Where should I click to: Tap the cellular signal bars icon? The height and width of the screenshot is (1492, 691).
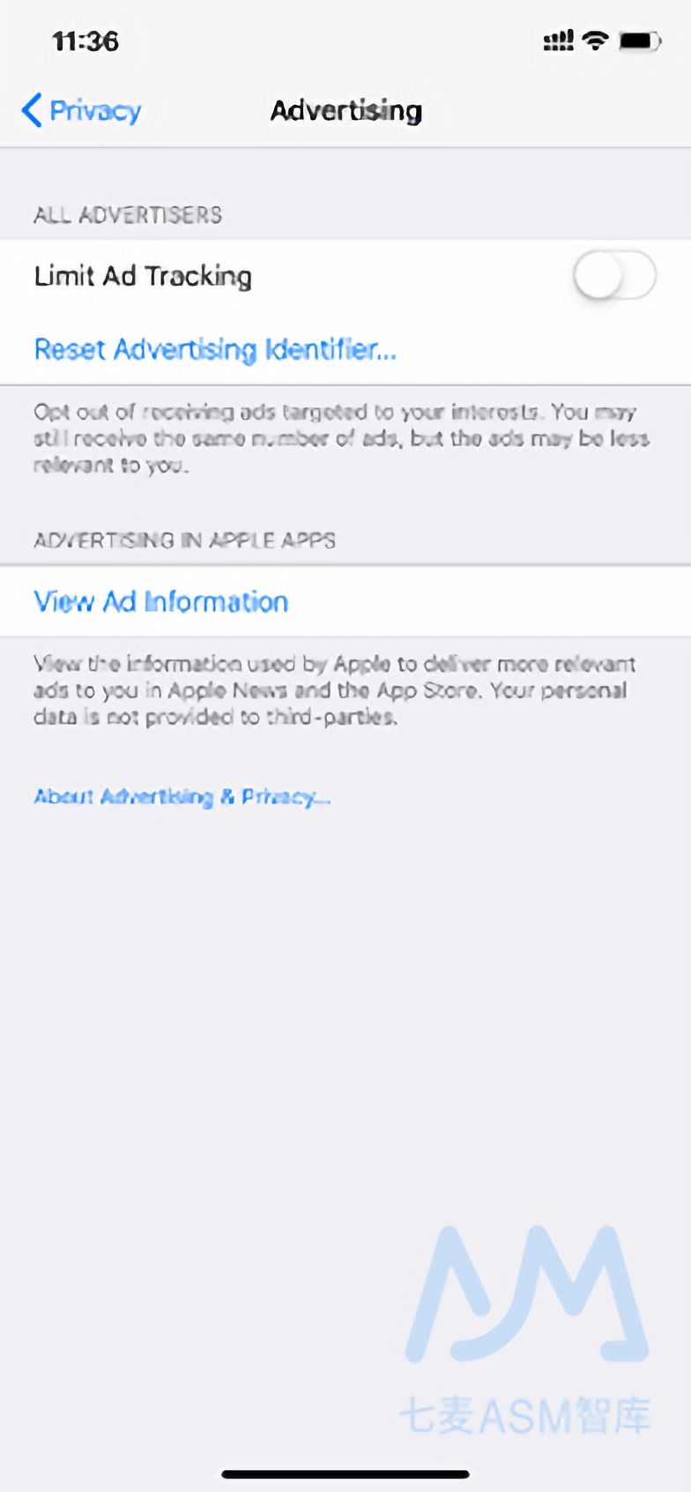tap(558, 41)
